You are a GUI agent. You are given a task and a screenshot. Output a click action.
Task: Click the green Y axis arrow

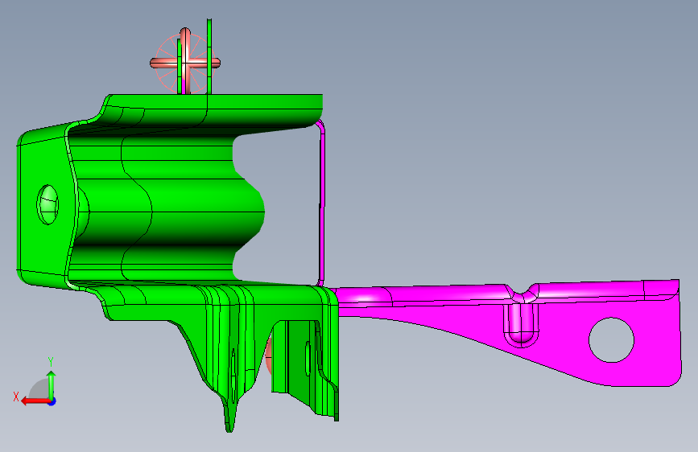[52, 384]
